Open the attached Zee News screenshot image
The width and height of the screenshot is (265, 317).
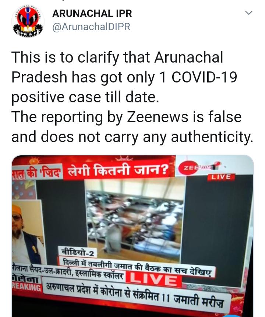pyautogui.click(x=132, y=236)
